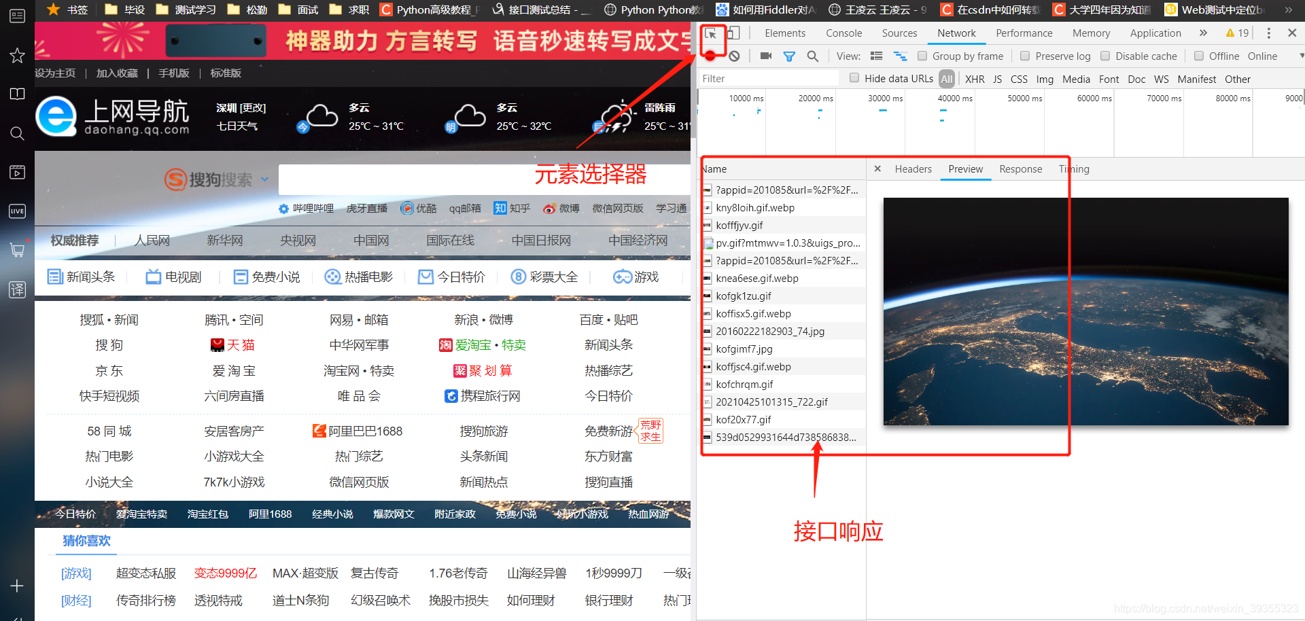Open the translate icon in left sidebar
The width and height of the screenshot is (1305, 621).
point(17,289)
